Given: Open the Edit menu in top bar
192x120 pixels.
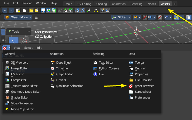Looking at the screenshot, I should [x=16, y=3].
